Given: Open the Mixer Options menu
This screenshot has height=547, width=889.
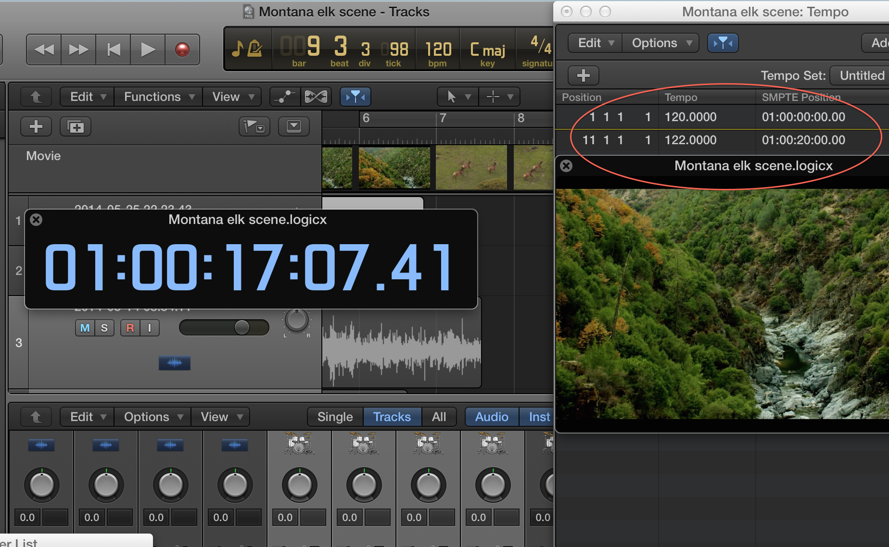Looking at the screenshot, I should click(153, 417).
